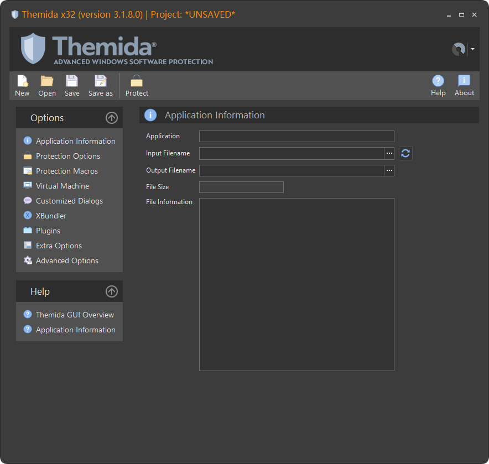Open Advanced Options in sidebar
Screen dimensions: 489x464
(x=67, y=261)
